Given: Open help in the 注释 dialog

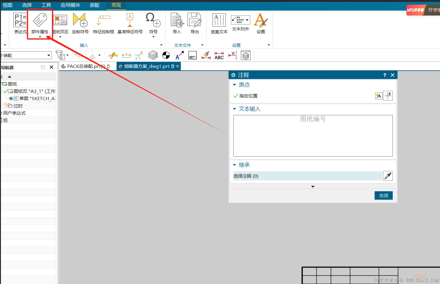Looking at the screenshot, I should tap(385, 75).
